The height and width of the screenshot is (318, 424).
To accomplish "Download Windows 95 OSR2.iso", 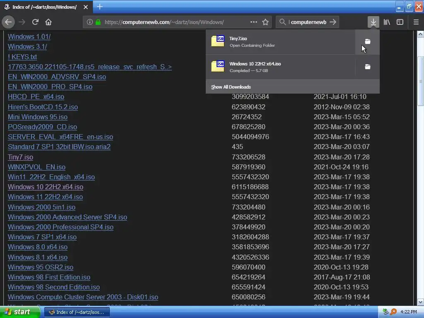I will tap(41, 267).
